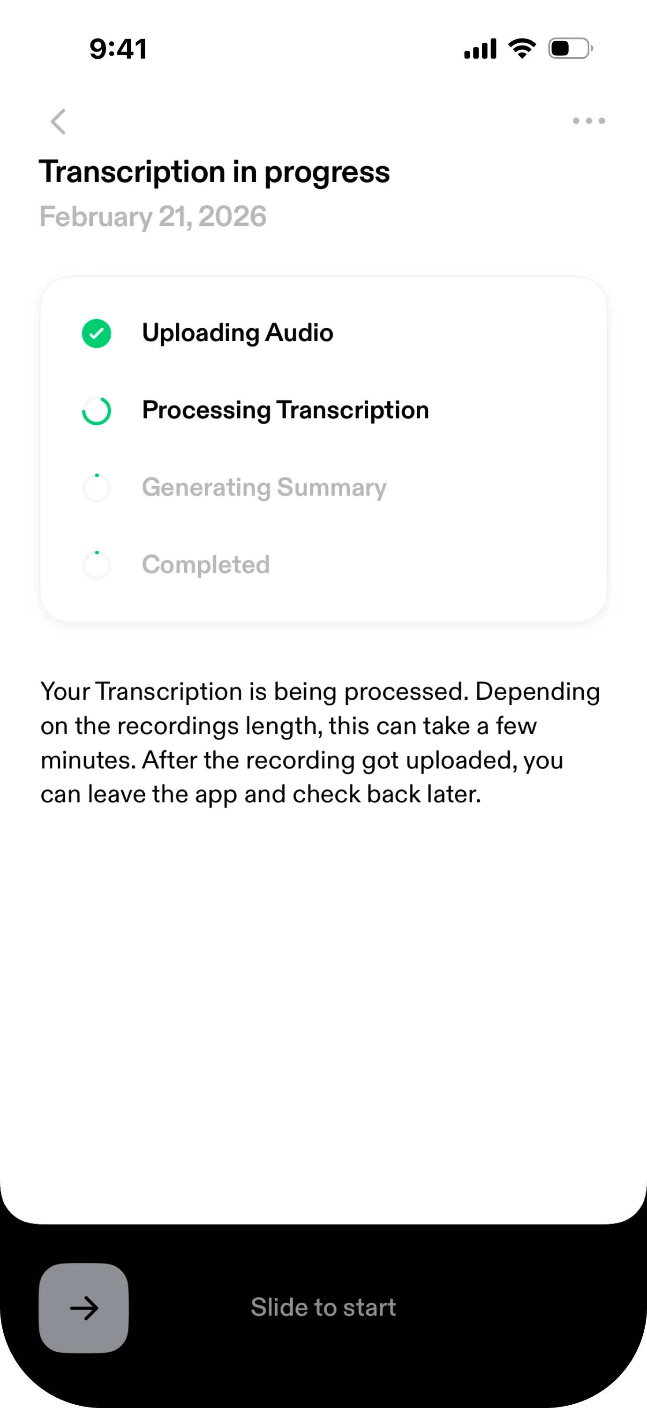This screenshot has height=1408, width=647.
Task: Open the three-dots more options menu
Action: [588, 121]
